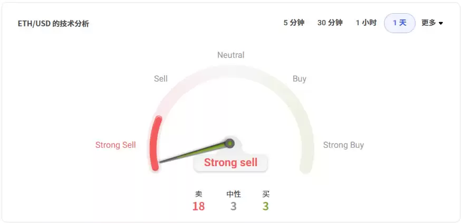Image resolution: width=462 pixels, height=224 pixels.
Task: Select the 1 小时 timeframe tab
Action: pos(366,23)
